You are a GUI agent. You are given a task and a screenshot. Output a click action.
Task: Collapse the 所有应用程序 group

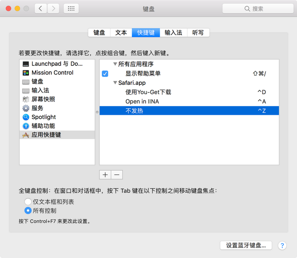115,64
